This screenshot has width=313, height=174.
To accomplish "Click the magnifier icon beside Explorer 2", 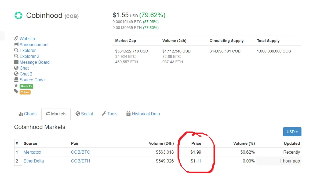I will click(x=16, y=56).
